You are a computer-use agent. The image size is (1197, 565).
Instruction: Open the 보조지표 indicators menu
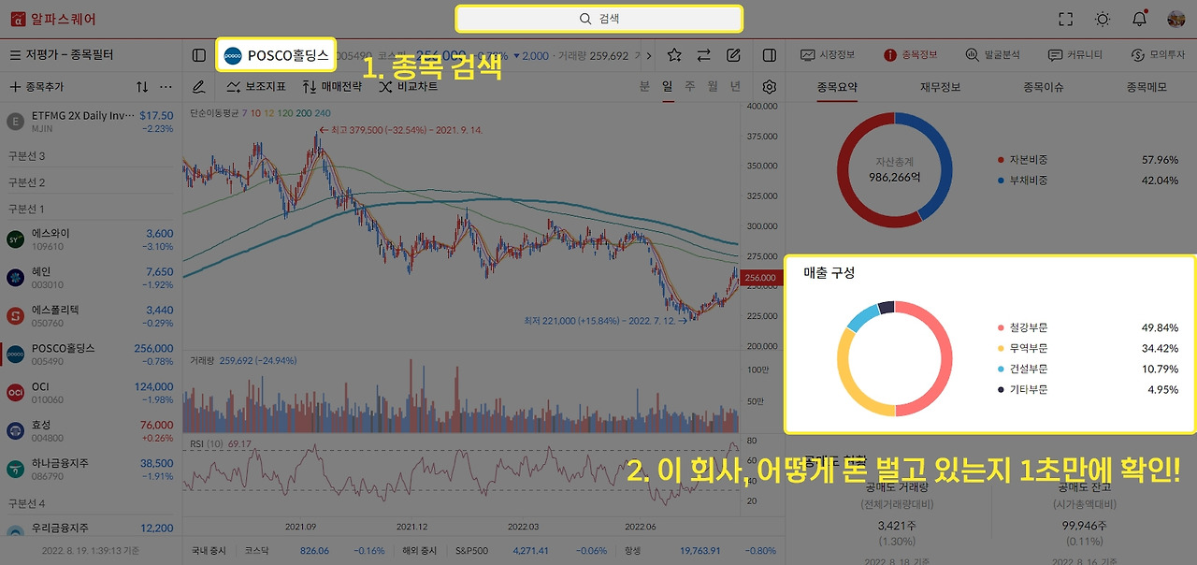256,86
